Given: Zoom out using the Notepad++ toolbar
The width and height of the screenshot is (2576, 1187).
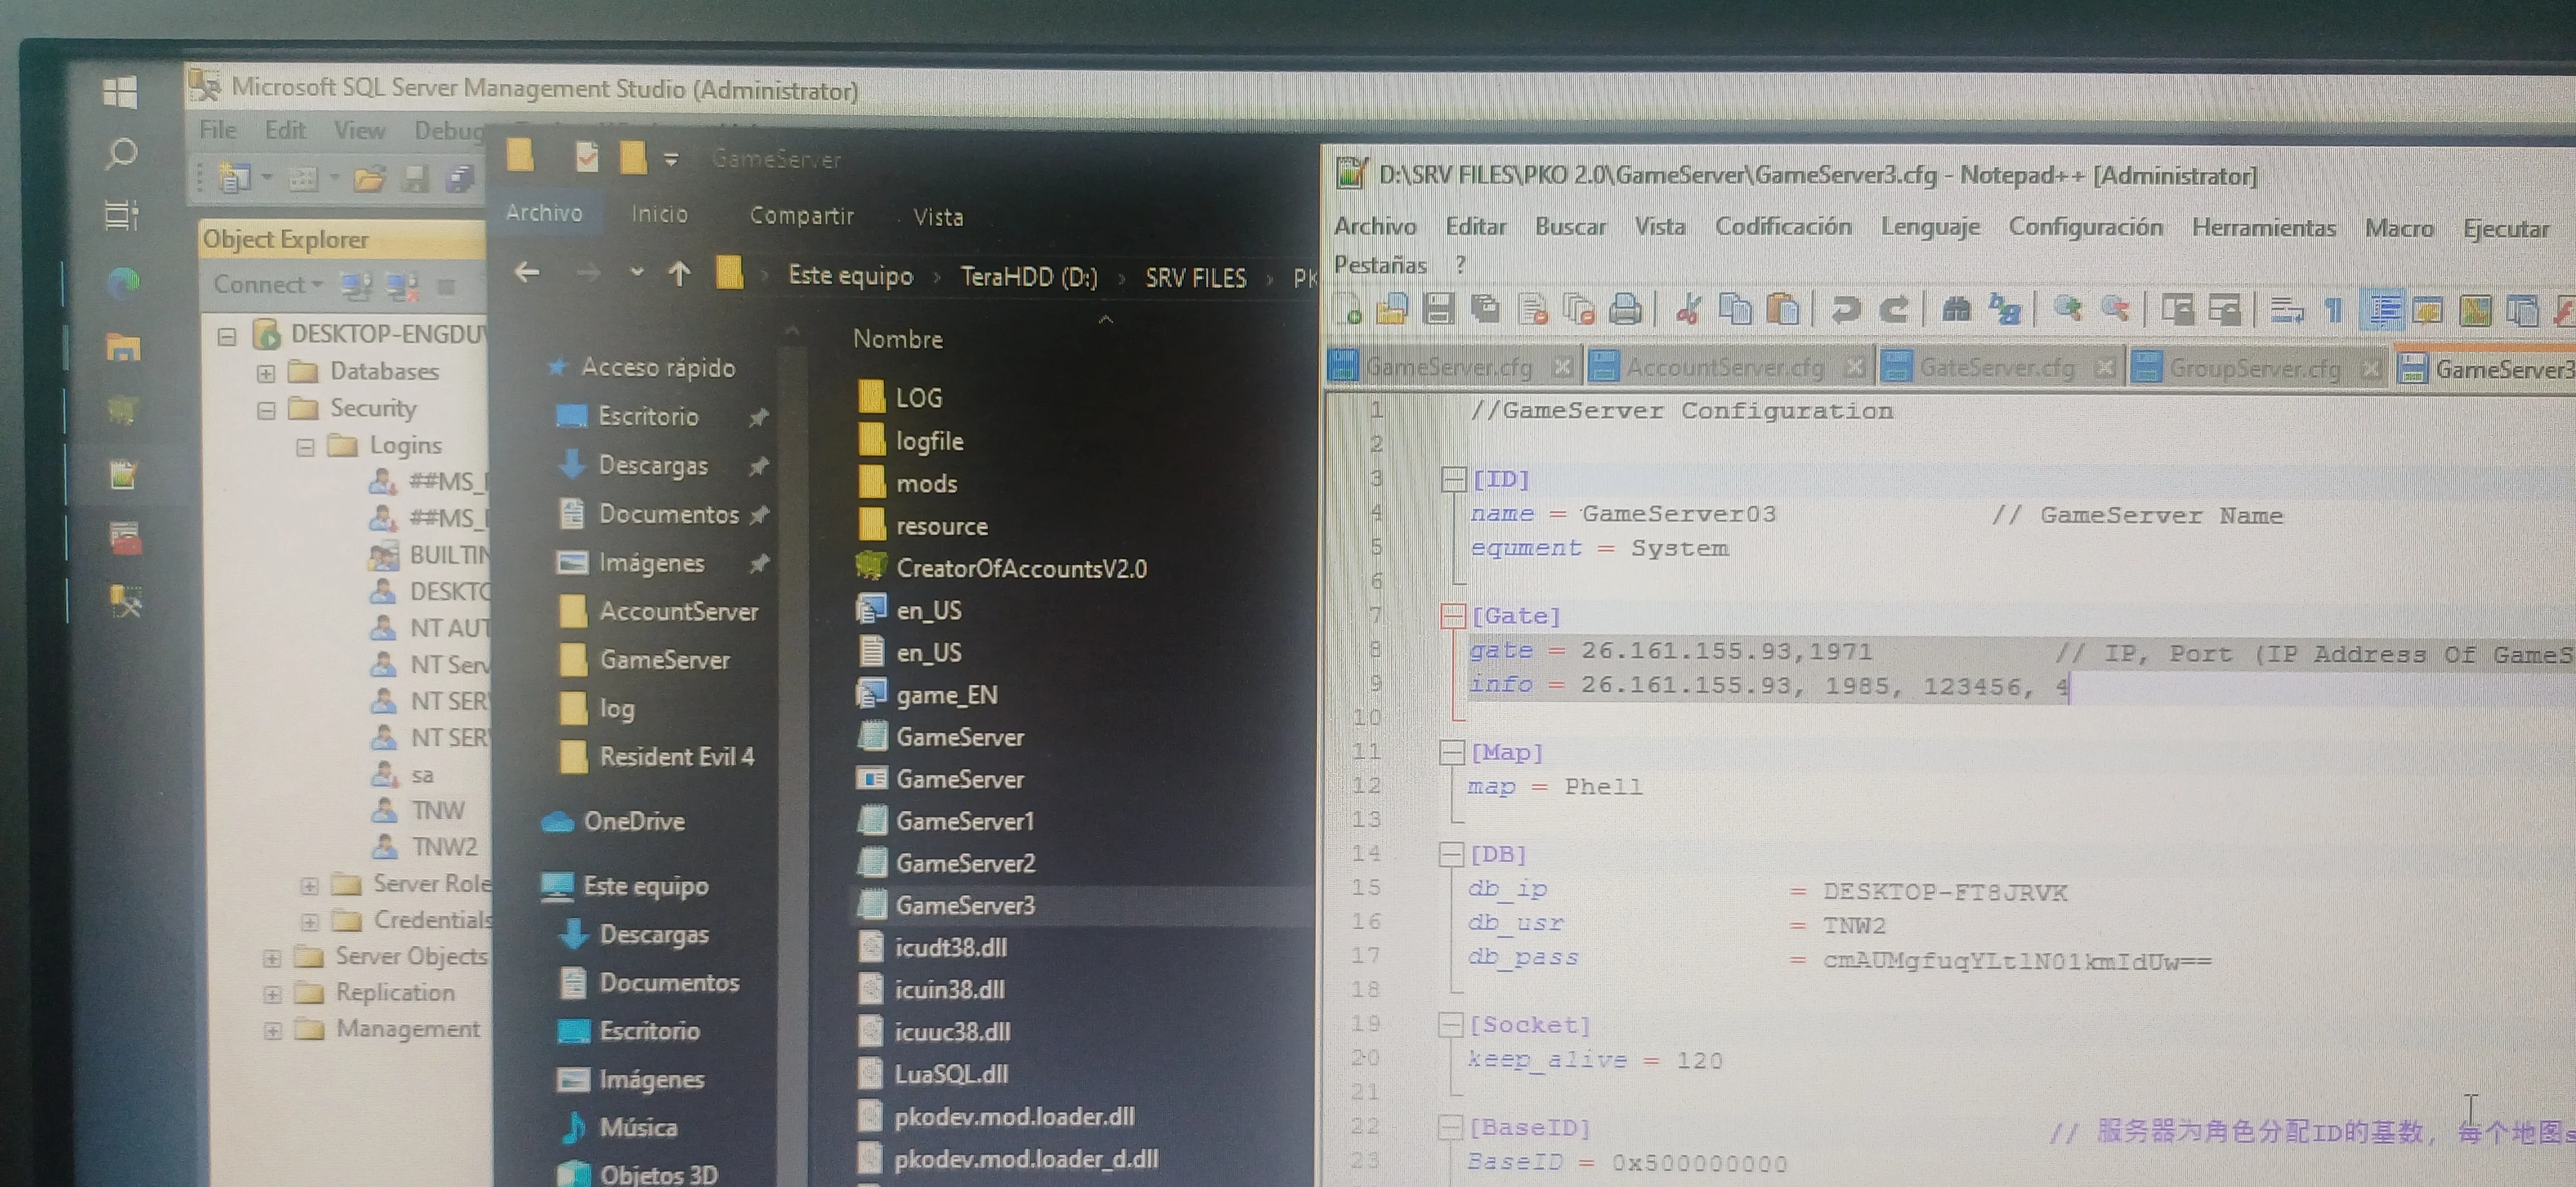Looking at the screenshot, I should pyautogui.click(x=2115, y=310).
